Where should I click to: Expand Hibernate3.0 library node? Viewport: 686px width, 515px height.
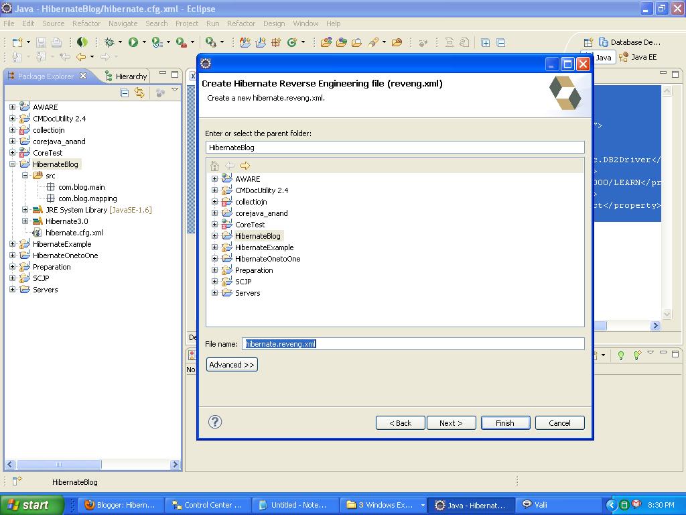coord(25,221)
